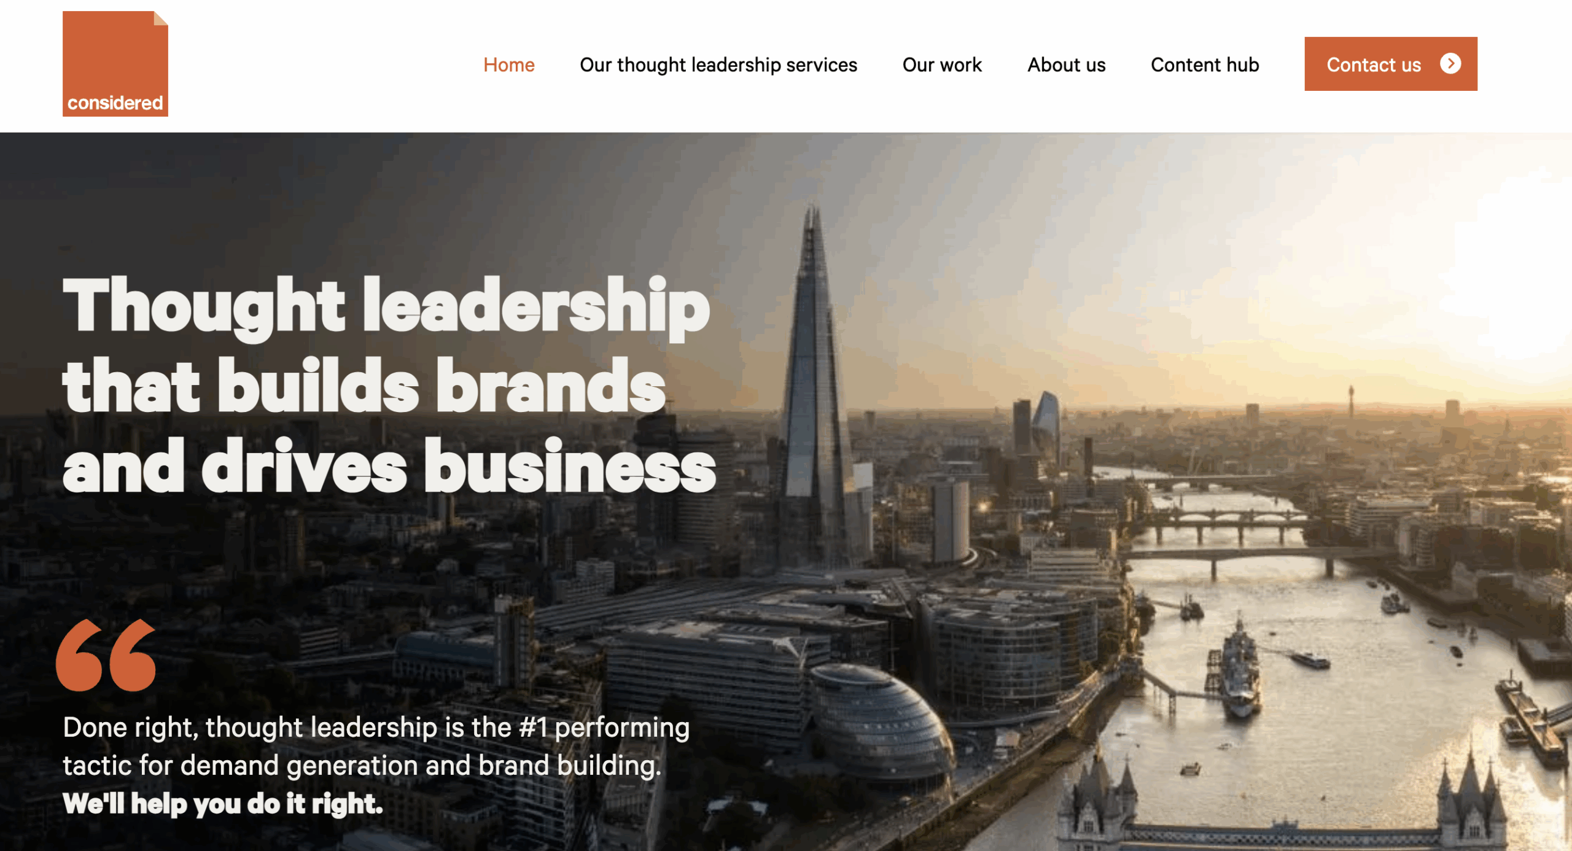Click the "and drives business" headline line

click(x=389, y=466)
